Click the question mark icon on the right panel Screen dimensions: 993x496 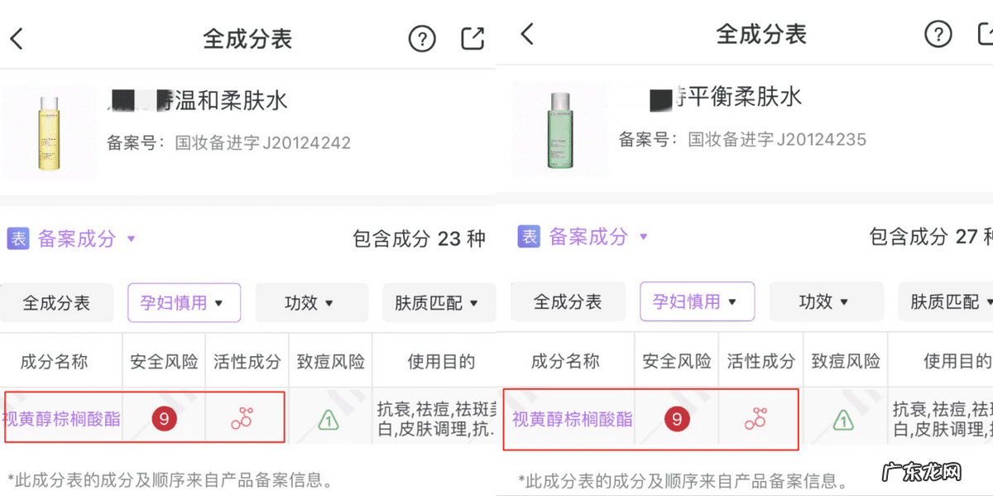(x=938, y=35)
